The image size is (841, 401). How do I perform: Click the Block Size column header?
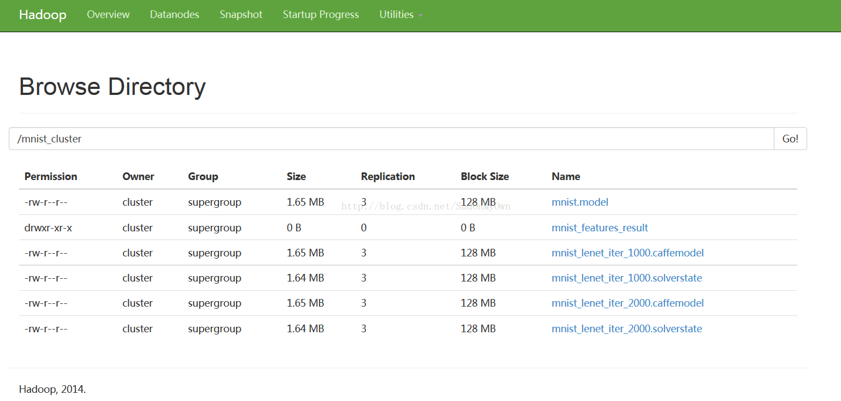coord(485,176)
